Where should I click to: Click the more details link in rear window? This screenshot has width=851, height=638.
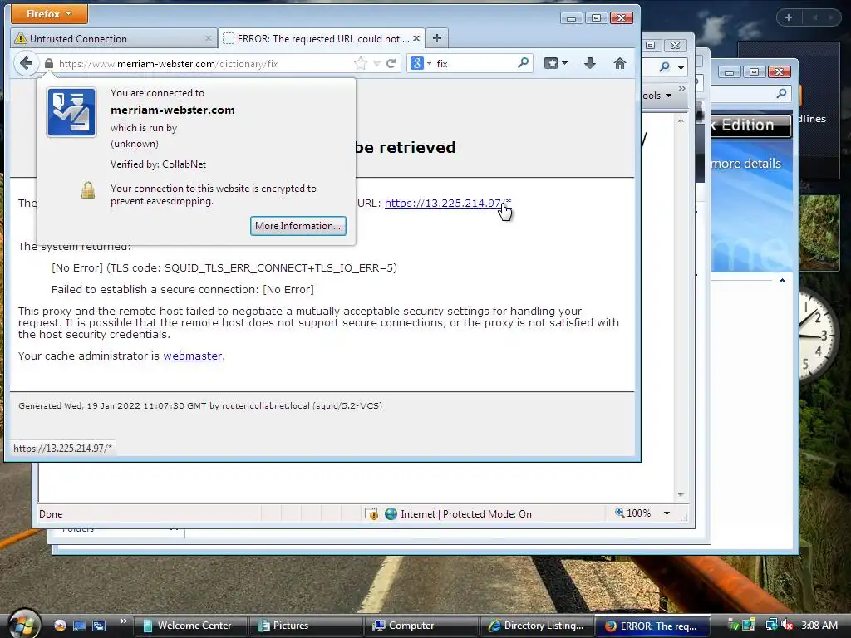point(746,164)
